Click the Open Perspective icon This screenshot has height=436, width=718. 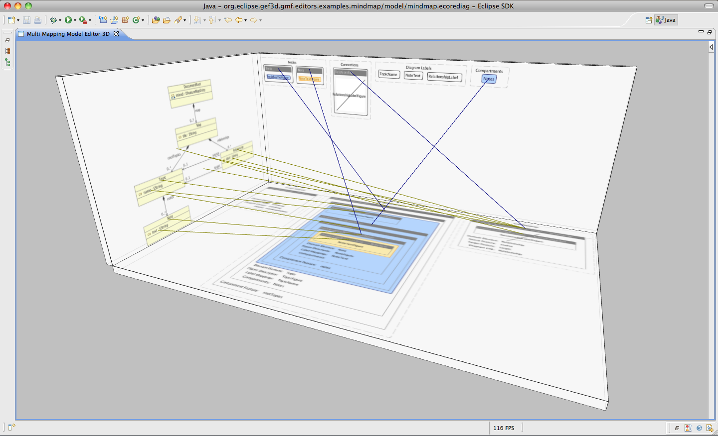(x=649, y=20)
